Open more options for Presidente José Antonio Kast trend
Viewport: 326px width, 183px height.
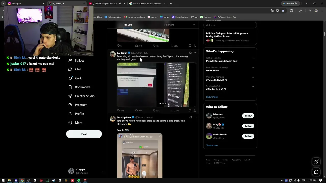[253, 58]
